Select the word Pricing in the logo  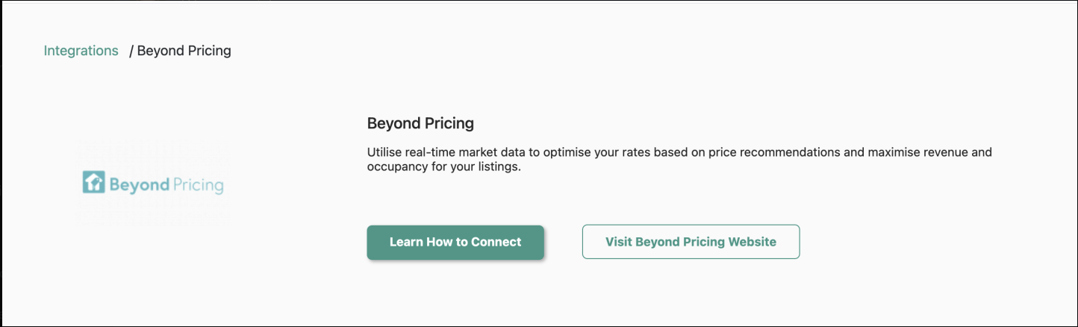click(197, 184)
